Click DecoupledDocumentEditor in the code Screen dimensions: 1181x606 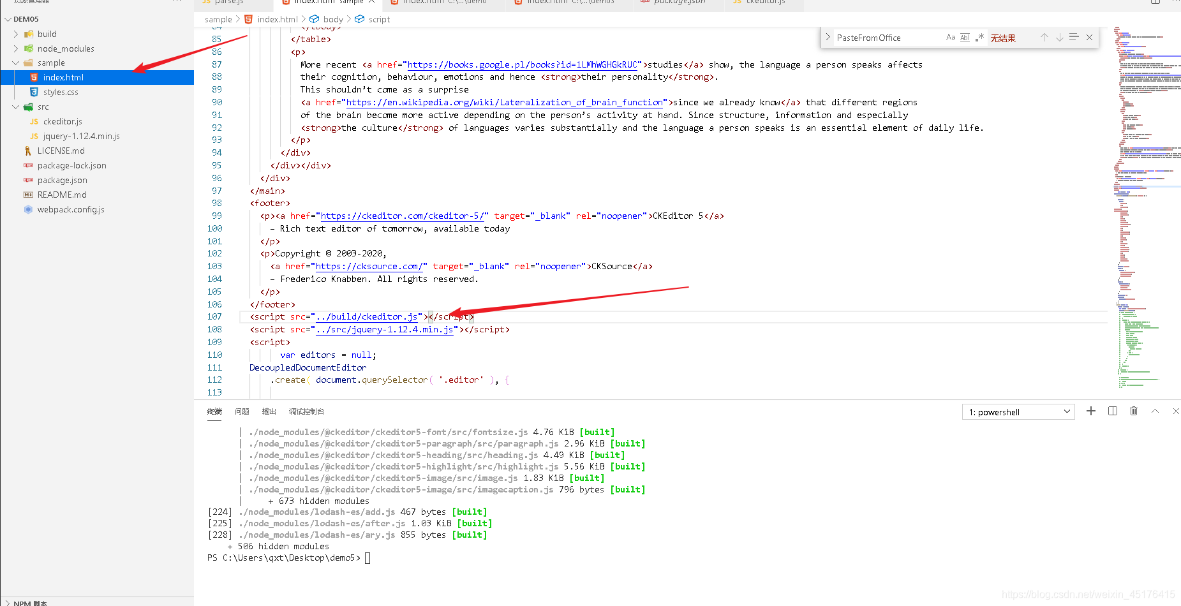[x=308, y=367]
